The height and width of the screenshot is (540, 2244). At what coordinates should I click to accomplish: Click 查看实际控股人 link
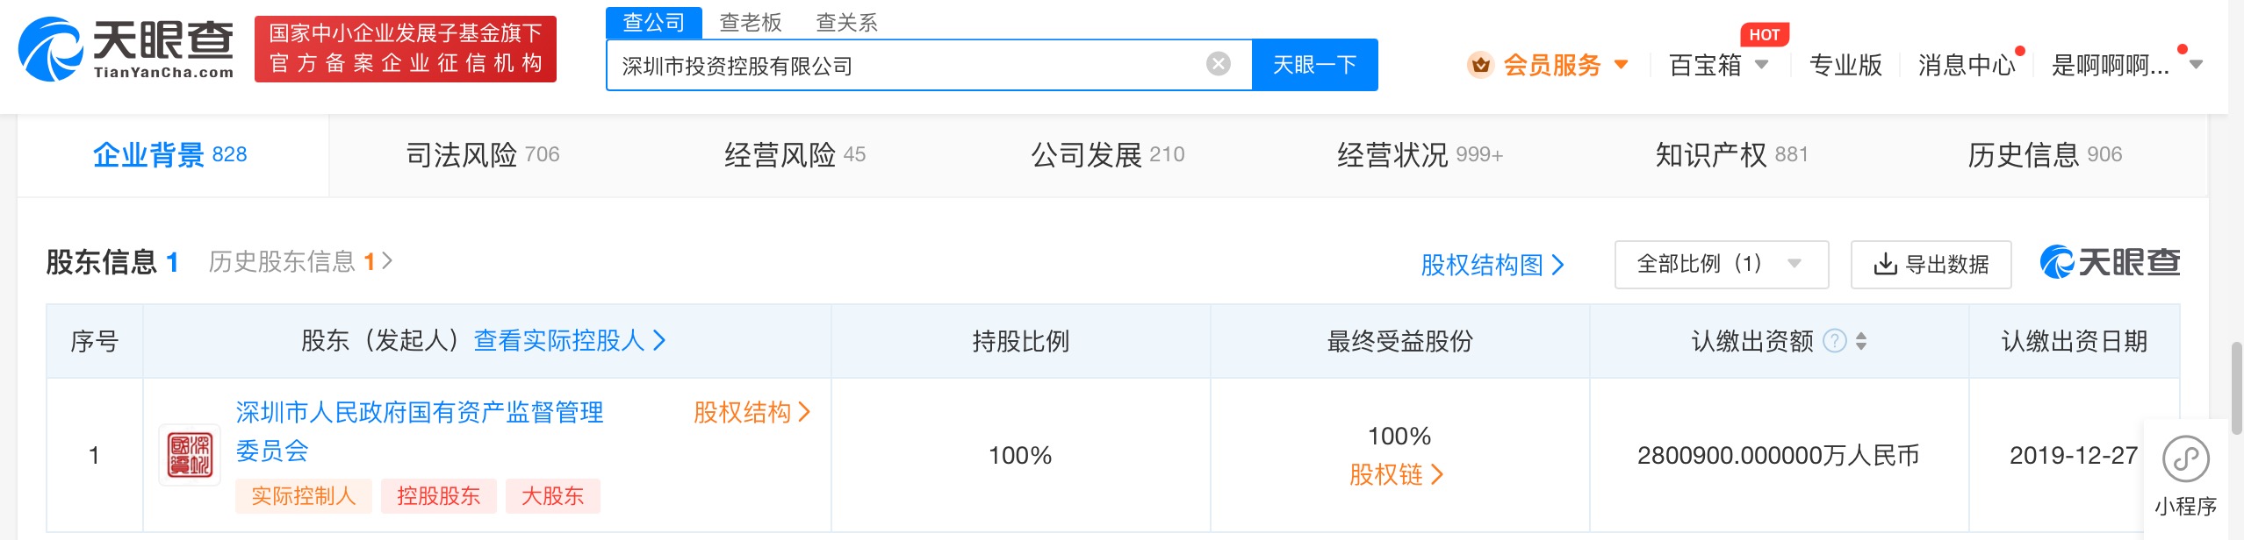(570, 341)
